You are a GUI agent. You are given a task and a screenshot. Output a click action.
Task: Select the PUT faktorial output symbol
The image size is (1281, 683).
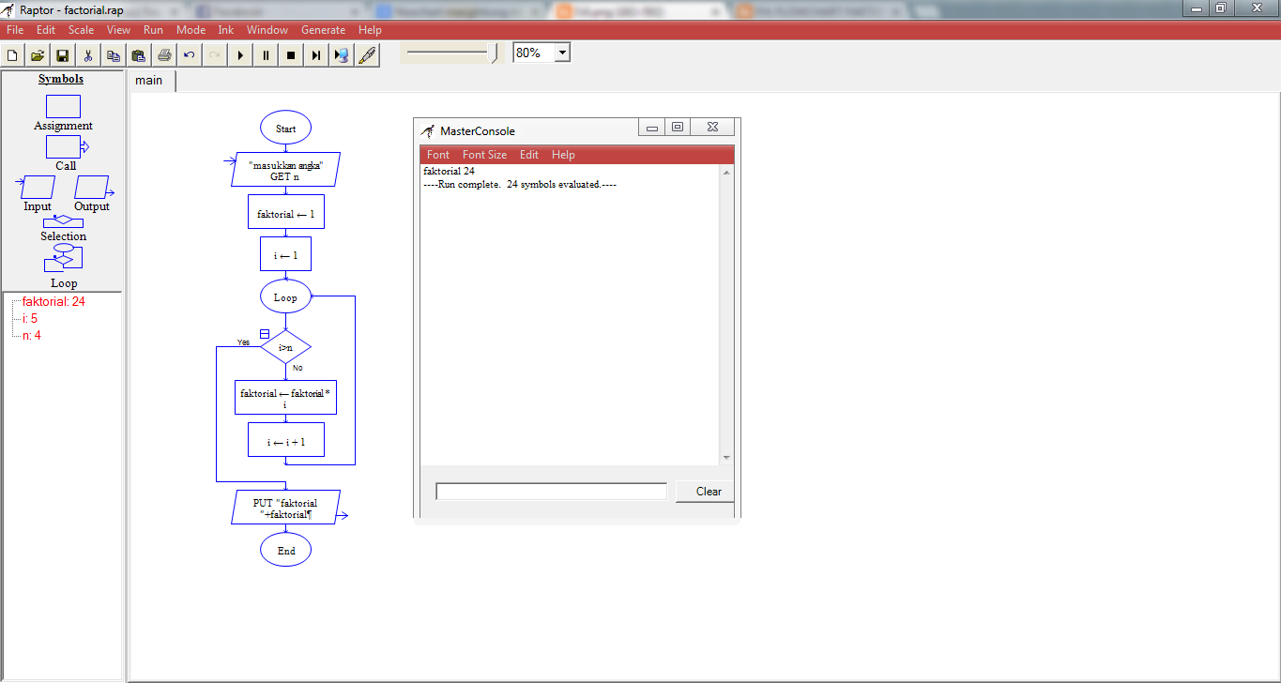[285, 508]
